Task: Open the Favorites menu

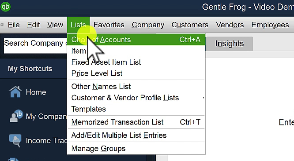Action: pos(109,25)
